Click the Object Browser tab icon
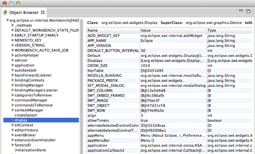Image resolution: width=255 pixels, height=154 pixels. [x=5, y=12]
